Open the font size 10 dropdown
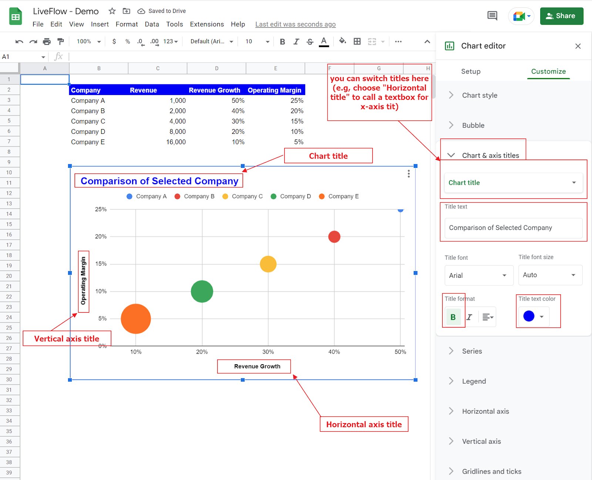 257,41
